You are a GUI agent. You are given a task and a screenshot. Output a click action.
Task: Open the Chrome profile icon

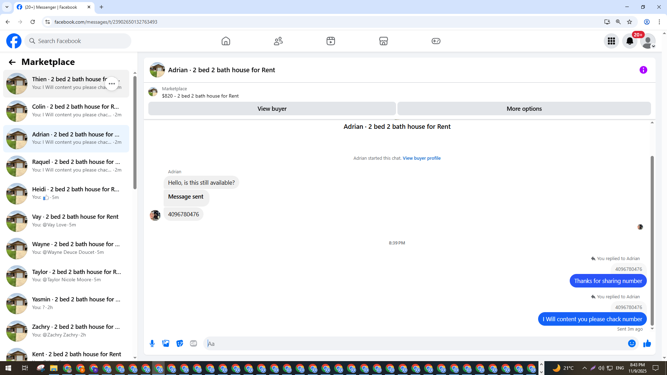(x=647, y=22)
